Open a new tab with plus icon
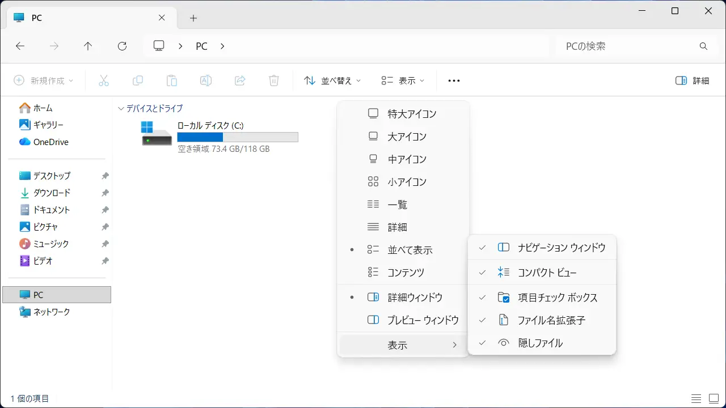 click(x=193, y=18)
